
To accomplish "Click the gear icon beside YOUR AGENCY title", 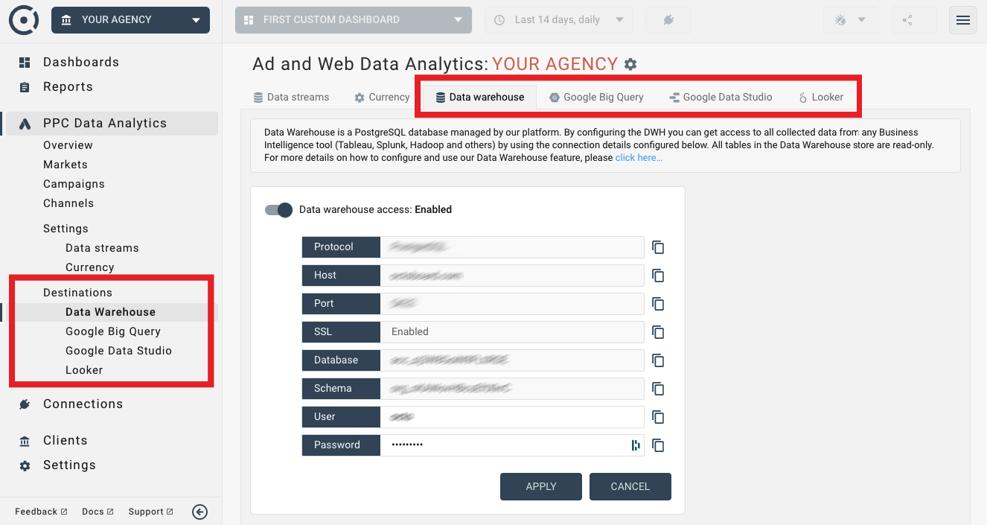I will 630,64.
